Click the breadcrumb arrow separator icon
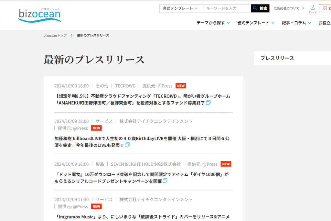 [x=72, y=35]
